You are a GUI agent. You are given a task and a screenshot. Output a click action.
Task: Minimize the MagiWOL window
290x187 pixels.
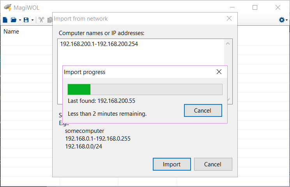[232, 7]
